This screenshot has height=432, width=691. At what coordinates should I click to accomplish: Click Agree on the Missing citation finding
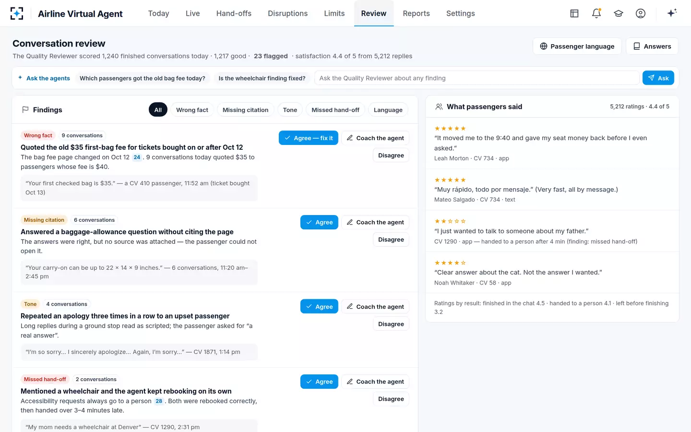[x=320, y=222]
